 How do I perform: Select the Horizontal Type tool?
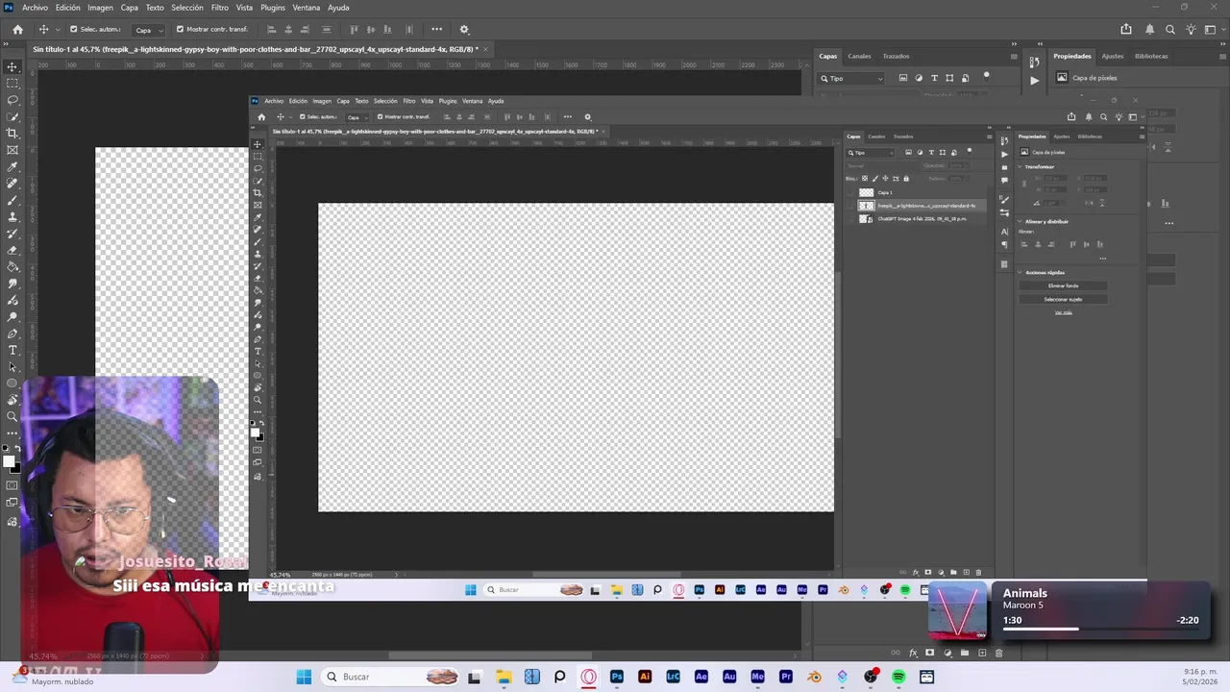click(12, 350)
